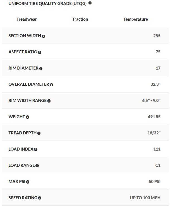Select the Treadwear column heading
The image size is (173, 209).
click(27, 19)
